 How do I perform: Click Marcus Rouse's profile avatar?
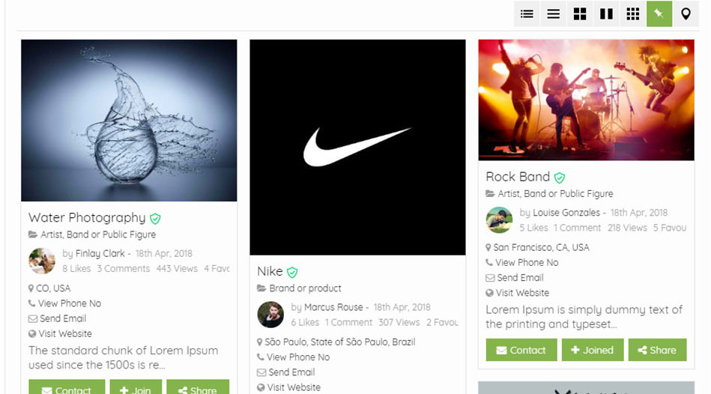[270, 315]
